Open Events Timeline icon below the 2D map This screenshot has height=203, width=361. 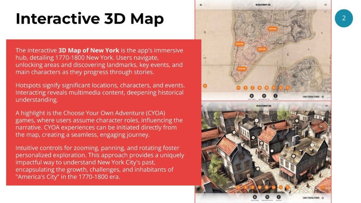click(x=252, y=96)
